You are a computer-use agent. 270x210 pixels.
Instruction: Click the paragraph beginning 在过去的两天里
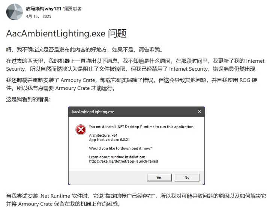(x=135, y=65)
